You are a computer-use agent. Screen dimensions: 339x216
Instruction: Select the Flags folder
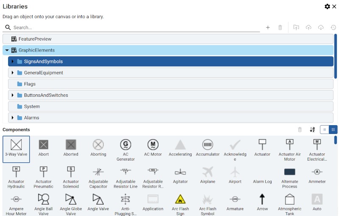[x=30, y=84]
